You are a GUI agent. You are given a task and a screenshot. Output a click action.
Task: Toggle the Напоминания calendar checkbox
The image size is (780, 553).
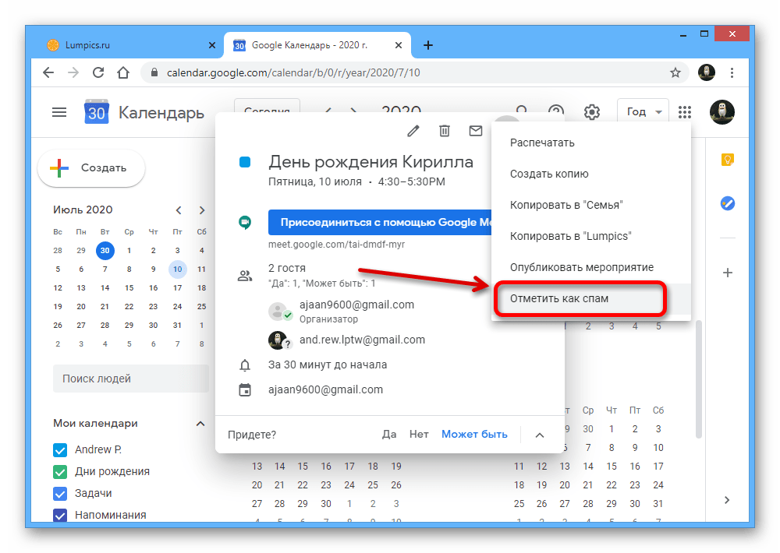(60, 516)
